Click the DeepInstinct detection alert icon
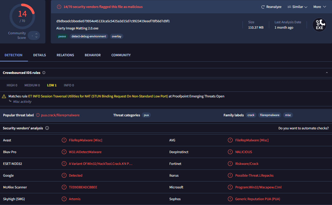Screen dimensions: 332x205 coord(230,152)
